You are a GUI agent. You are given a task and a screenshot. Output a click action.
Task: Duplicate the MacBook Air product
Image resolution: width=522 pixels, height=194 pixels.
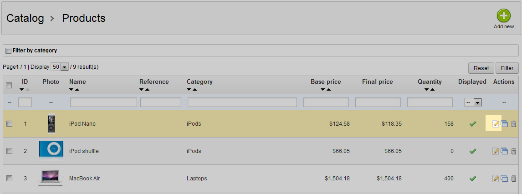[x=504, y=179]
